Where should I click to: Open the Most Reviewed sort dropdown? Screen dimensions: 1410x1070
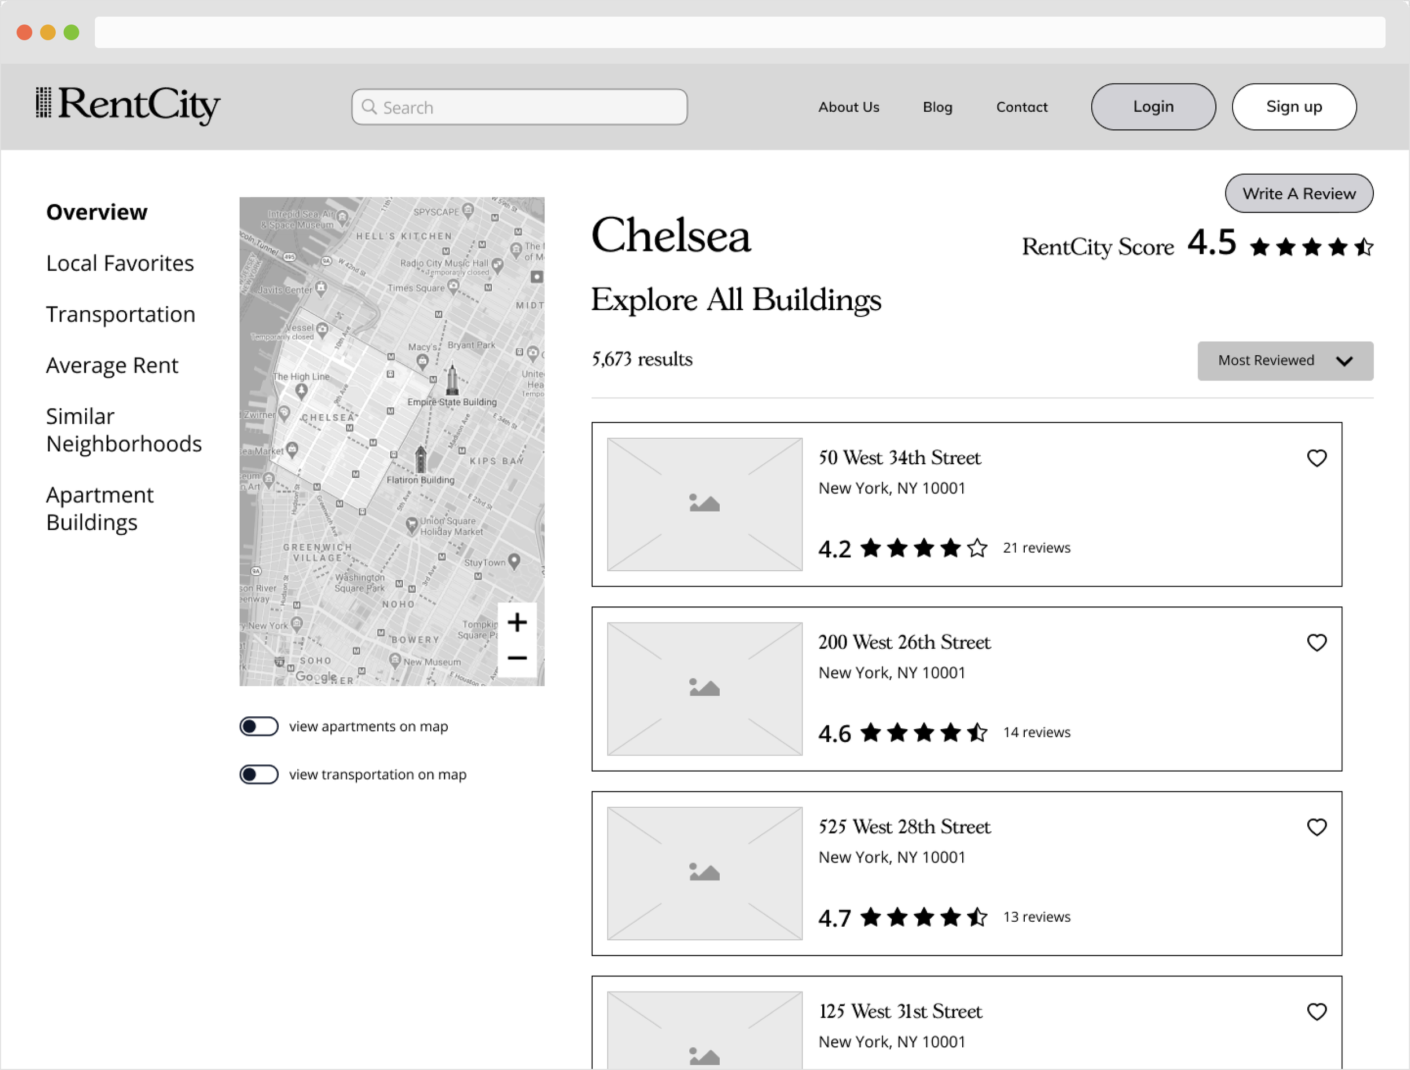(1285, 361)
